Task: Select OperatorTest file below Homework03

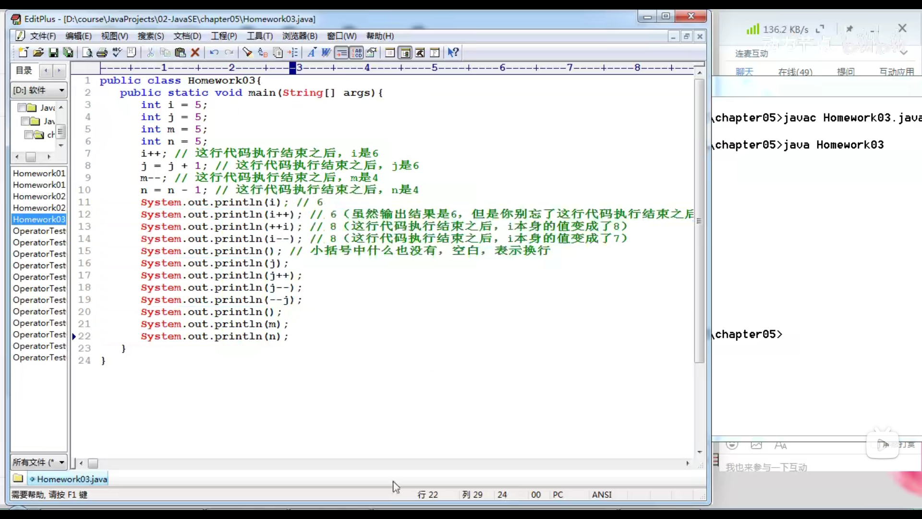Action: 39,231
